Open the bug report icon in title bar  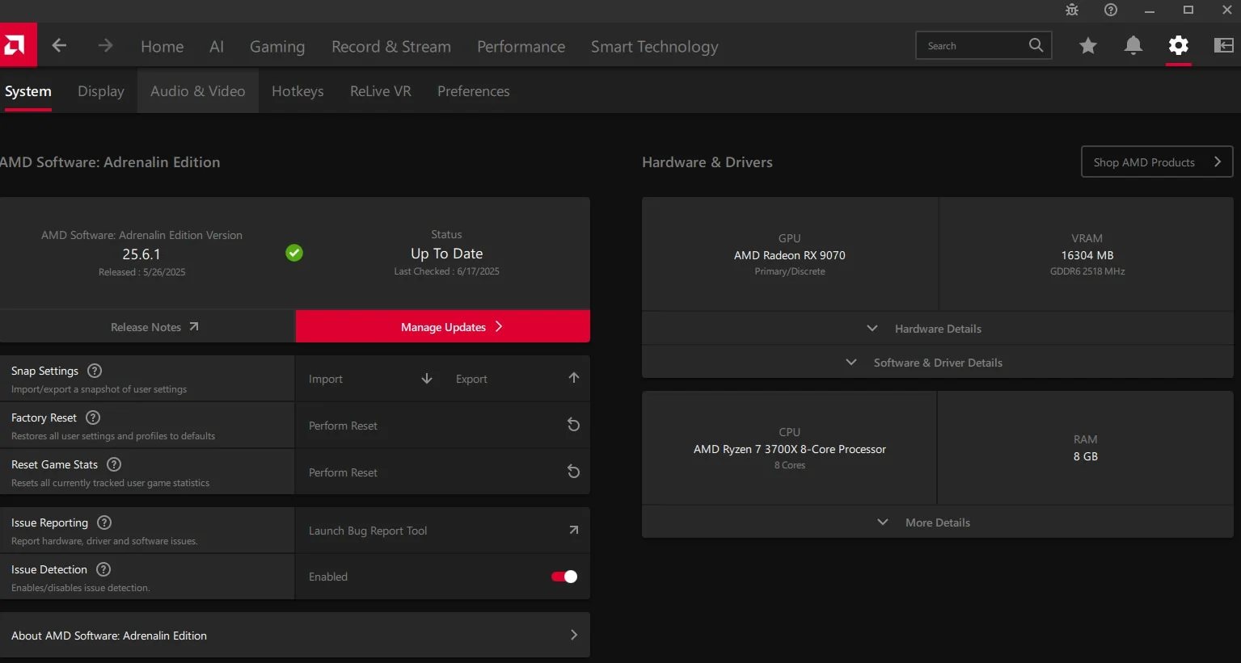pyautogui.click(x=1072, y=10)
